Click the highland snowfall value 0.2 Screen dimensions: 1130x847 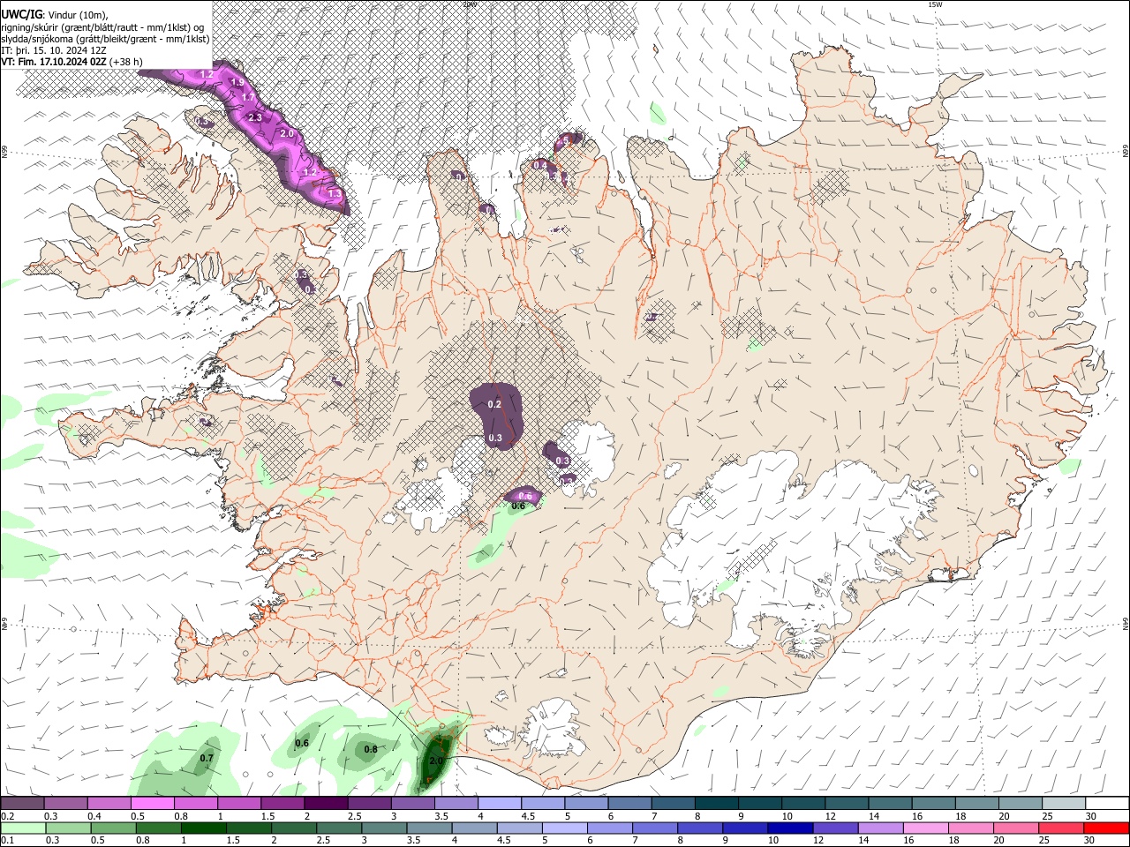click(x=494, y=404)
